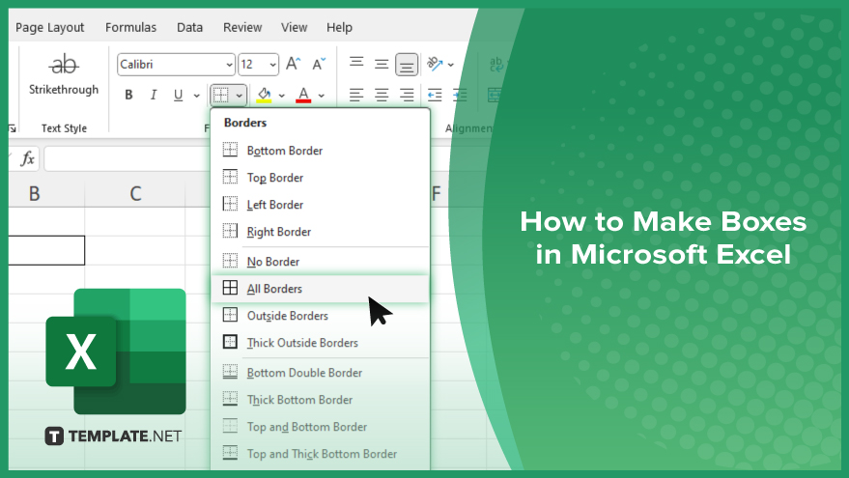
Task: Click the Fill Color bucket icon
Action: 264,96
